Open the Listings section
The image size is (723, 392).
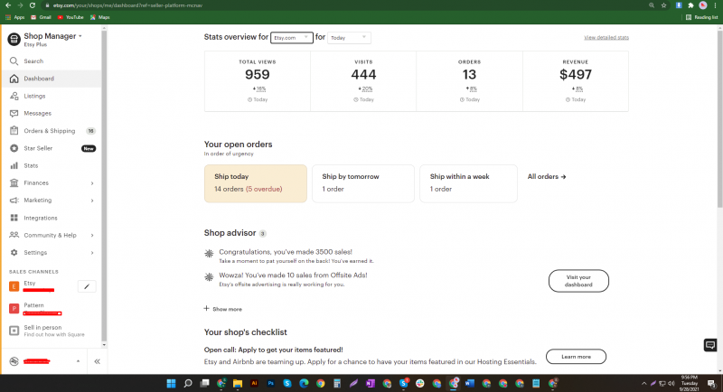point(34,96)
